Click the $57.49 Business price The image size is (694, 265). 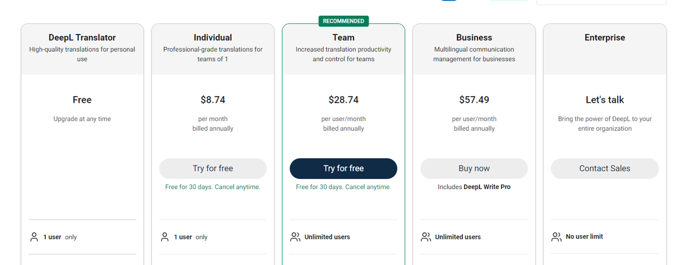tap(474, 100)
